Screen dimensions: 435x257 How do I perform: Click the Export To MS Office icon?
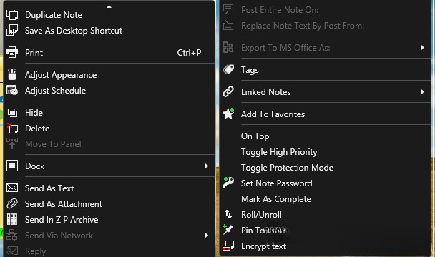tap(228, 47)
